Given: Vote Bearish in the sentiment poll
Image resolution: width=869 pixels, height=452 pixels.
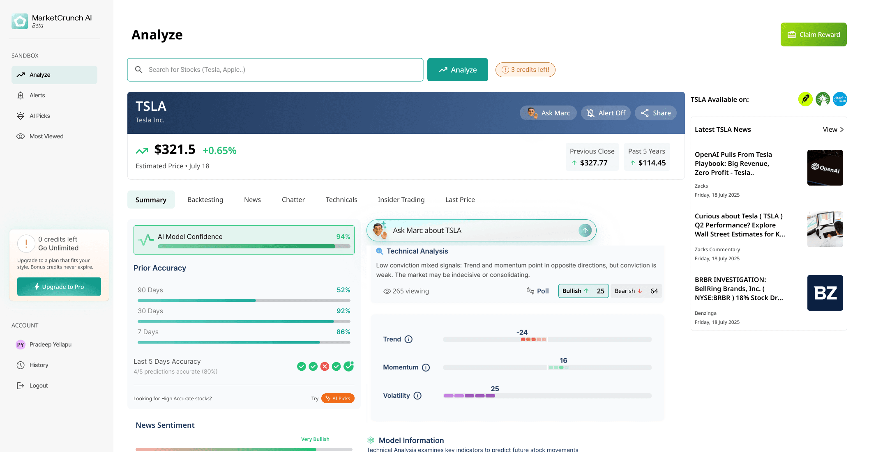Looking at the screenshot, I should coord(636,291).
